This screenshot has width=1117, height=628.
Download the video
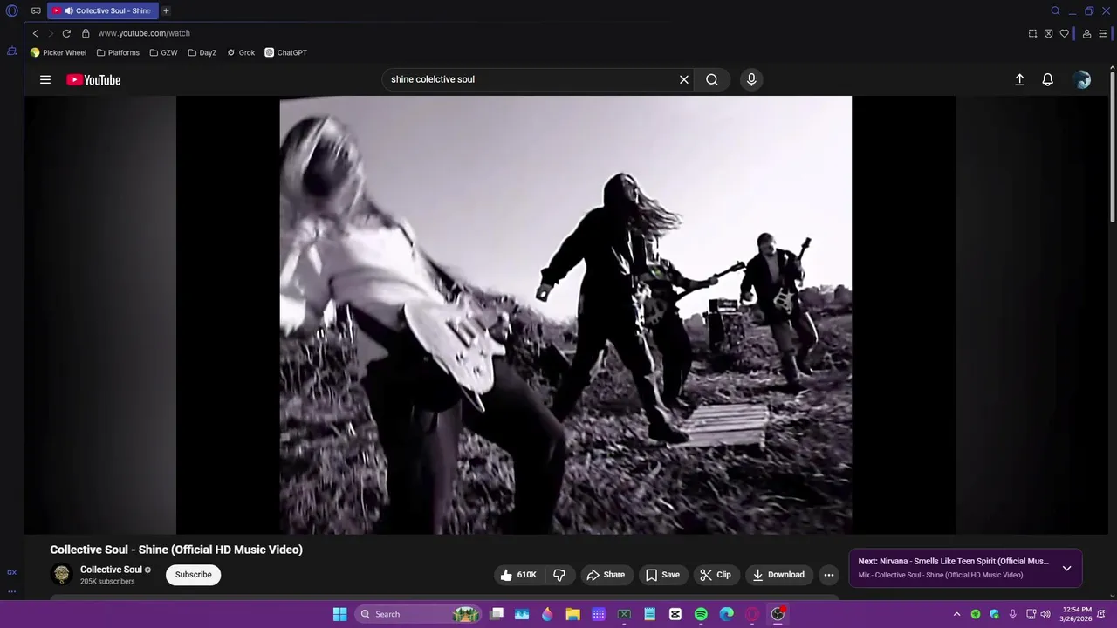[x=778, y=575]
